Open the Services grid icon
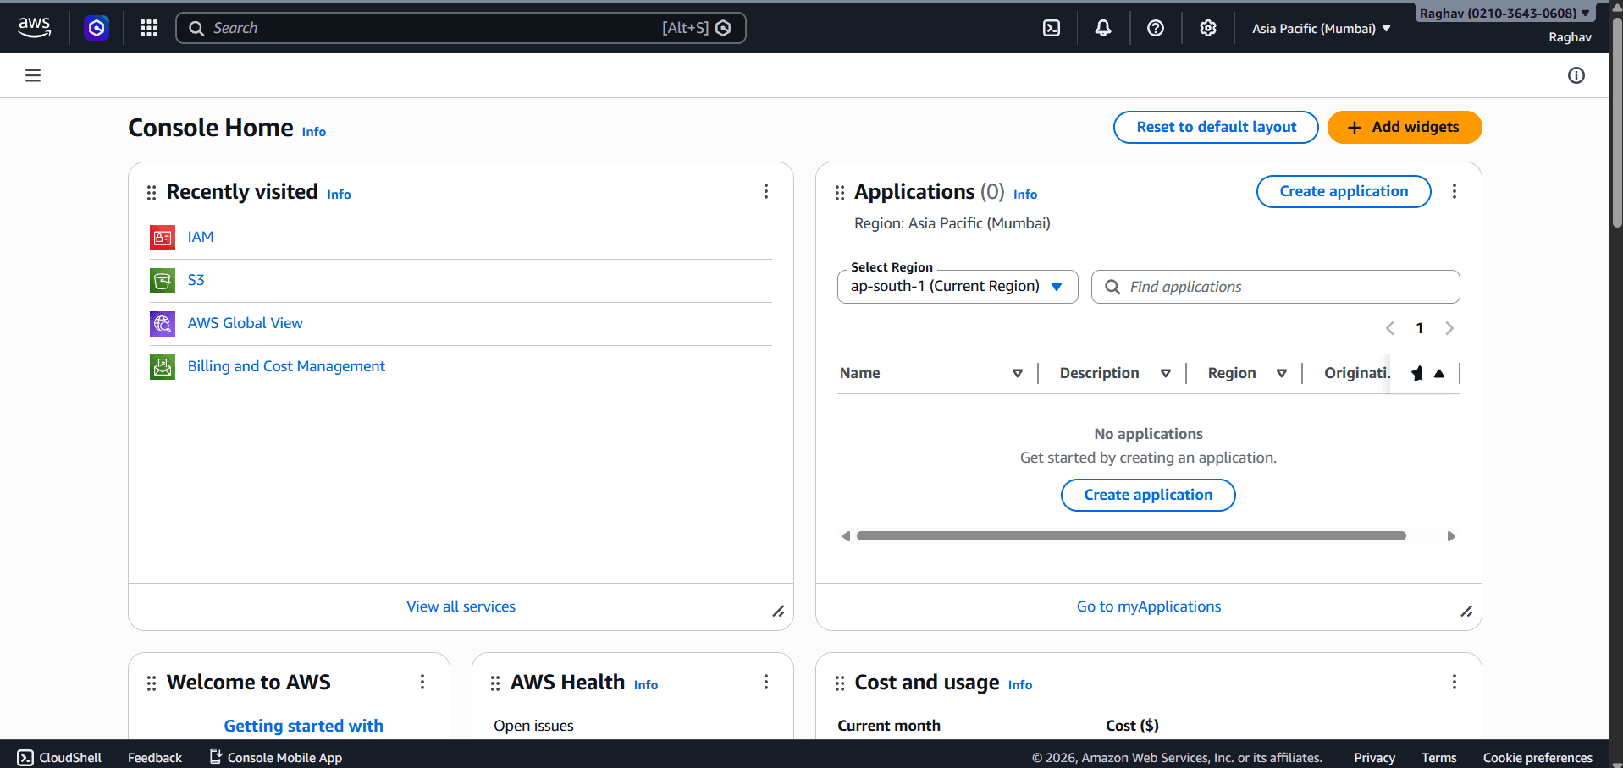 click(x=148, y=27)
